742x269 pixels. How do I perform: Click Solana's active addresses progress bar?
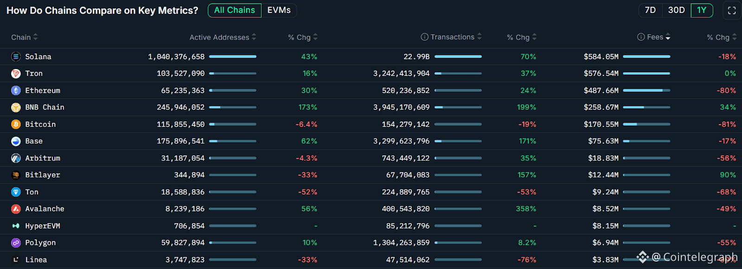click(233, 56)
